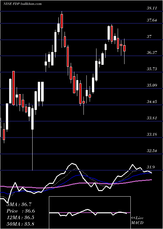
Task: Click the last red candle on the right
Action: 125,48
